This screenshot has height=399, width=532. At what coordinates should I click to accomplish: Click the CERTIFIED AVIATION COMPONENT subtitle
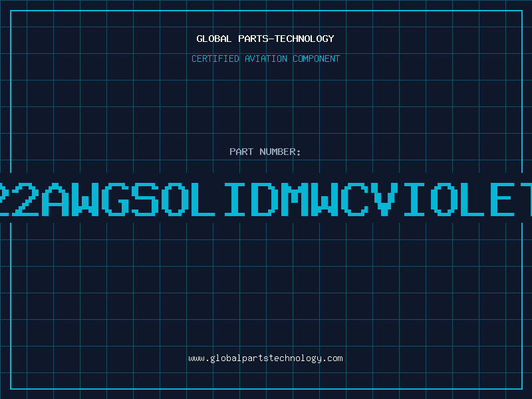coord(265,59)
